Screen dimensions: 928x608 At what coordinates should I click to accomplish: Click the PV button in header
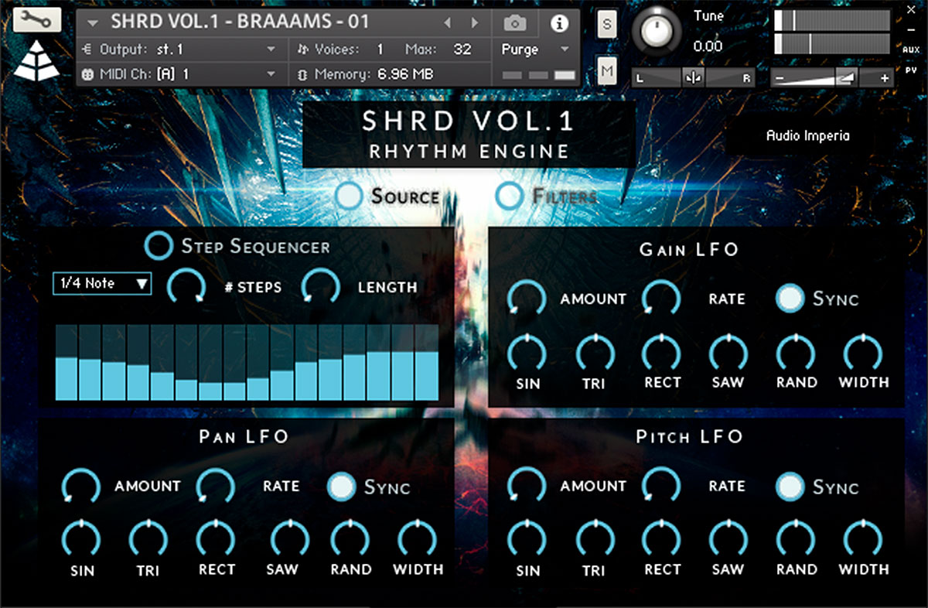(911, 70)
